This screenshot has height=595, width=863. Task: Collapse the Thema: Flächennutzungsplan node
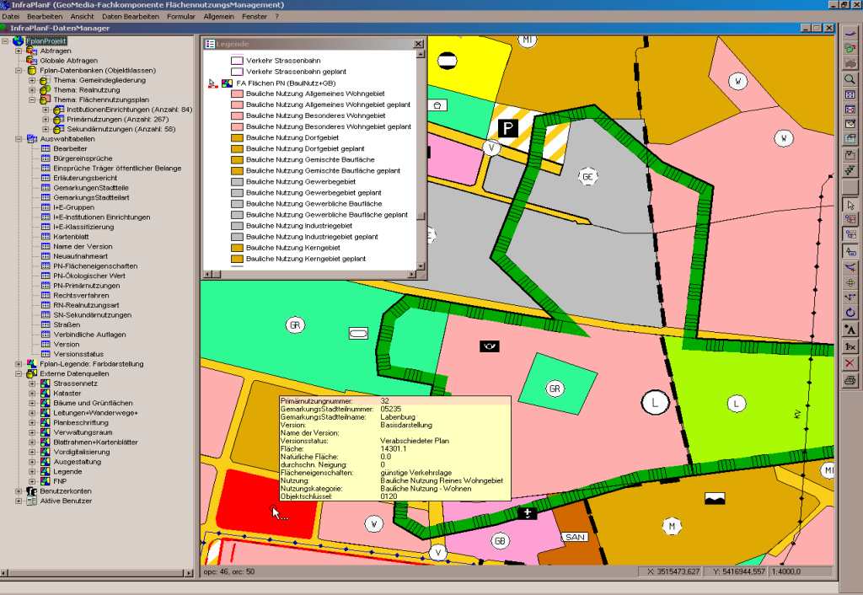point(33,100)
